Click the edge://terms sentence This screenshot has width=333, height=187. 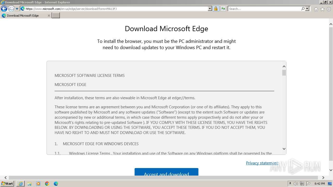(125, 98)
